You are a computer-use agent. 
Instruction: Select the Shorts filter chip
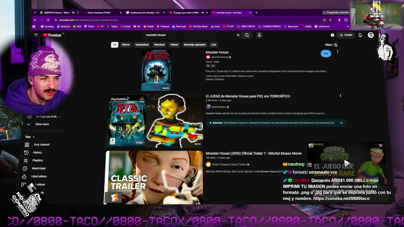[x=126, y=44]
